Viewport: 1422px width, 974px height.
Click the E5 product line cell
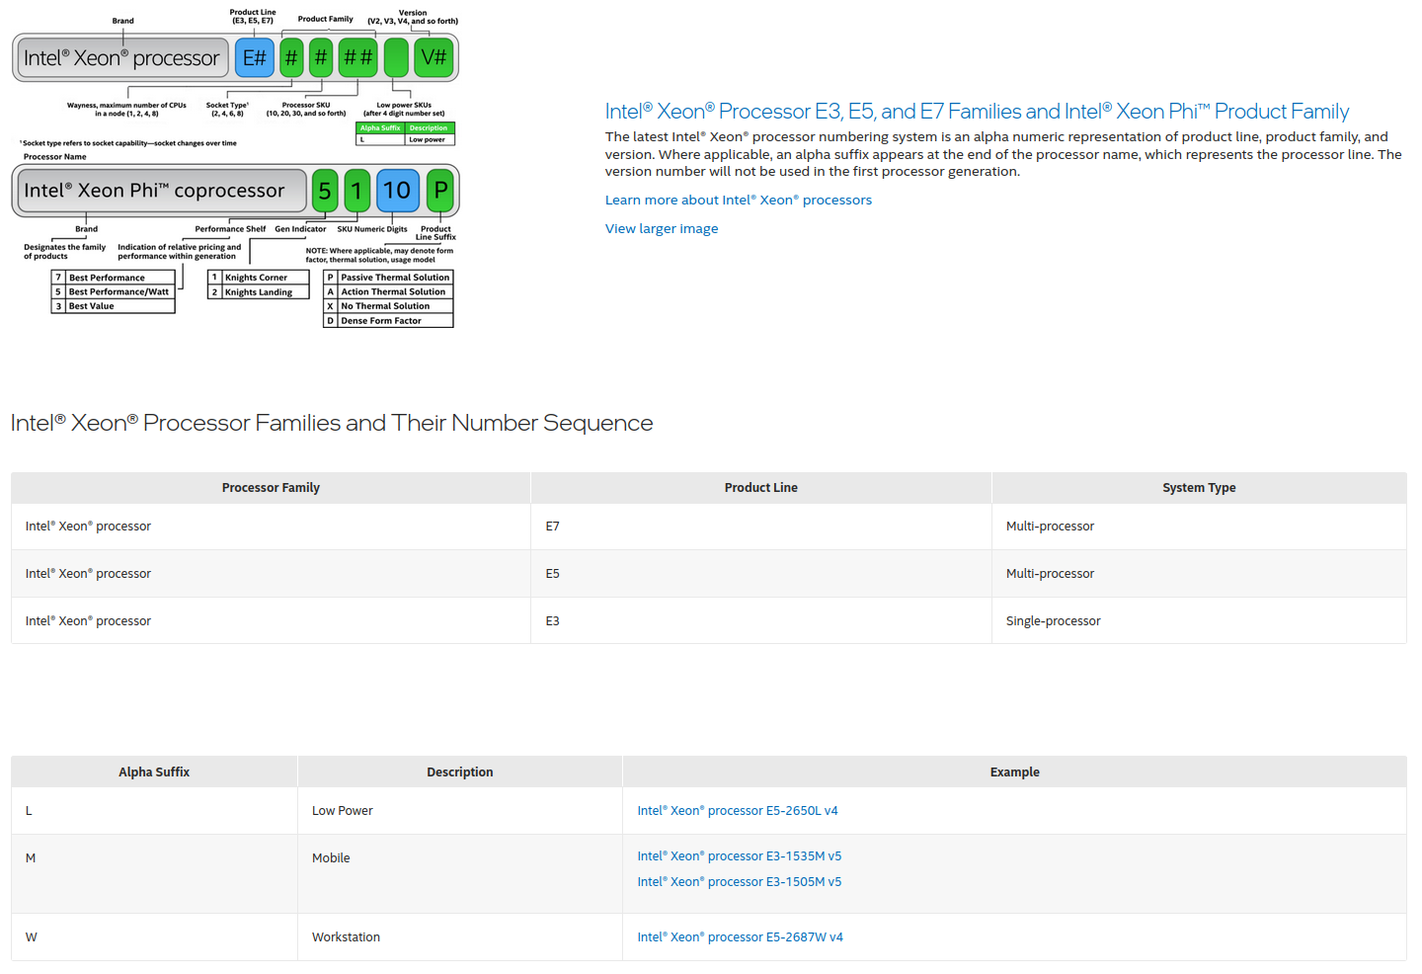[x=761, y=574]
